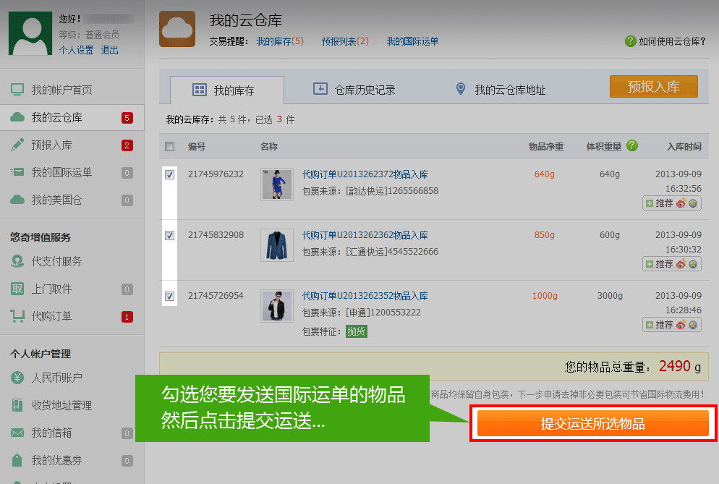This screenshot has width=719, height=484.
Task: Click the 物品净重 column header
Action: click(x=545, y=146)
